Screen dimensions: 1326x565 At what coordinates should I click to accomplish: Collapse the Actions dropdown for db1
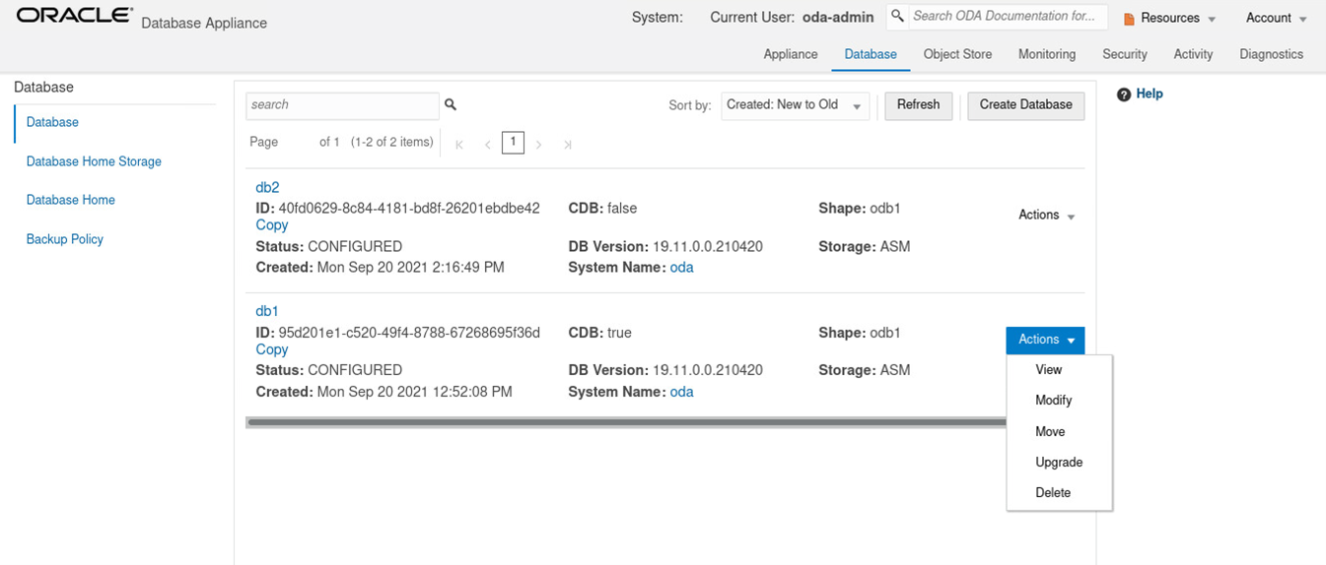[x=1046, y=340]
